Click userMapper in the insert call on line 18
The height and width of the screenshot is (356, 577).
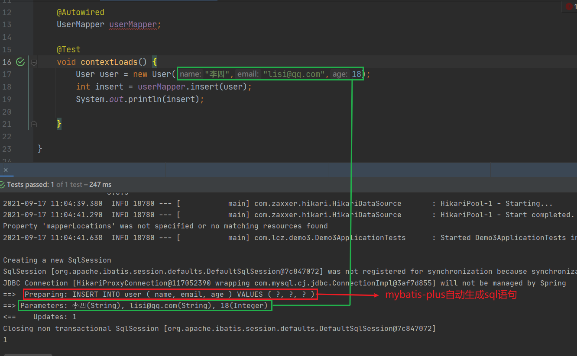162,87
